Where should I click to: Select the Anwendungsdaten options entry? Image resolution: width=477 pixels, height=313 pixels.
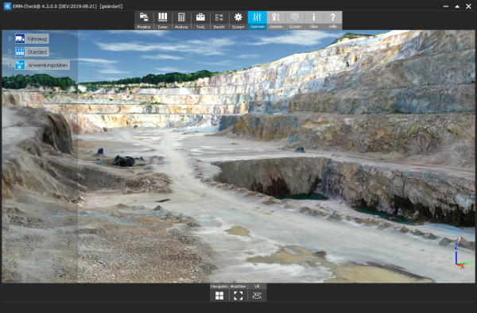coord(42,64)
